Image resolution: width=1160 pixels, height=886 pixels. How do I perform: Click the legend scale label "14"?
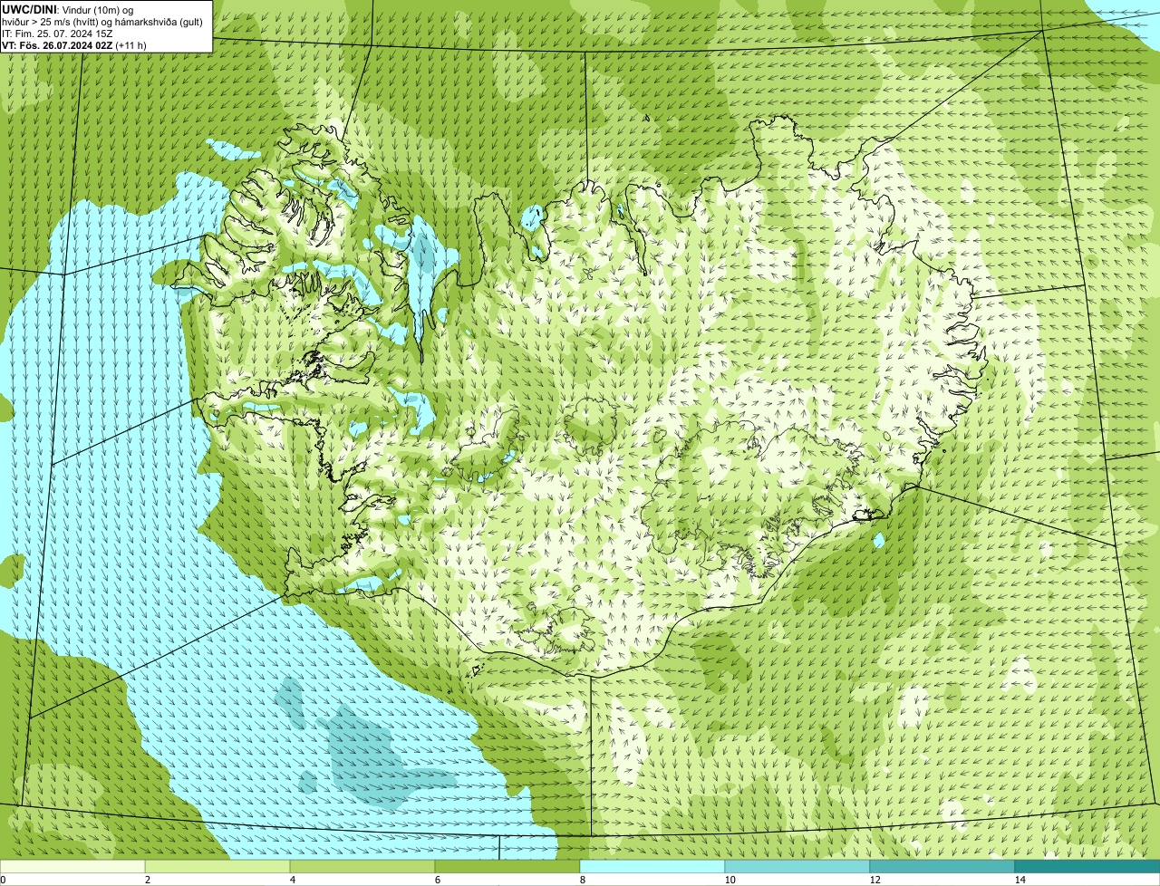point(1020,880)
